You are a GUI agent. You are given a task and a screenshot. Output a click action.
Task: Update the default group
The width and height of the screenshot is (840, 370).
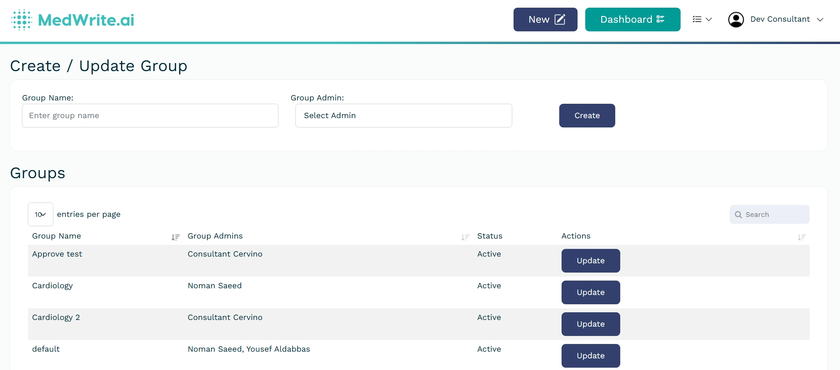[x=590, y=356]
